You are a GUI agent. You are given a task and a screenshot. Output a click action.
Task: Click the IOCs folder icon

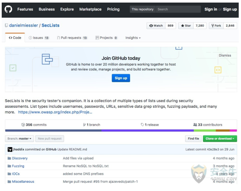pyautogui.click(x=9, y=174)
